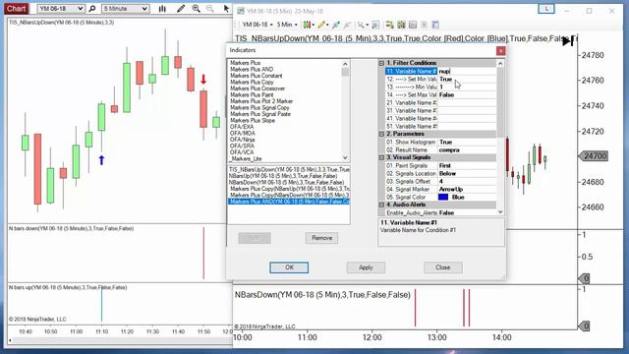Click the Min Value field showing 1

tap(467, 87)
